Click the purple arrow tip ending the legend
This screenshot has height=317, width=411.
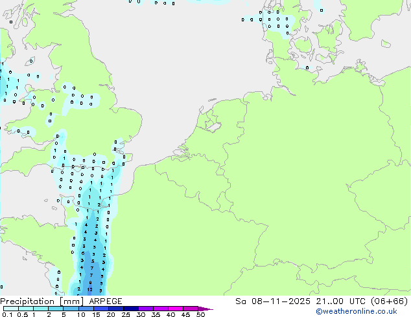point(205,309)
